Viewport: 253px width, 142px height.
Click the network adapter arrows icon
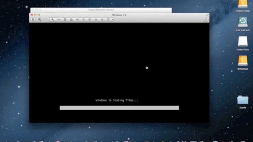59,19
